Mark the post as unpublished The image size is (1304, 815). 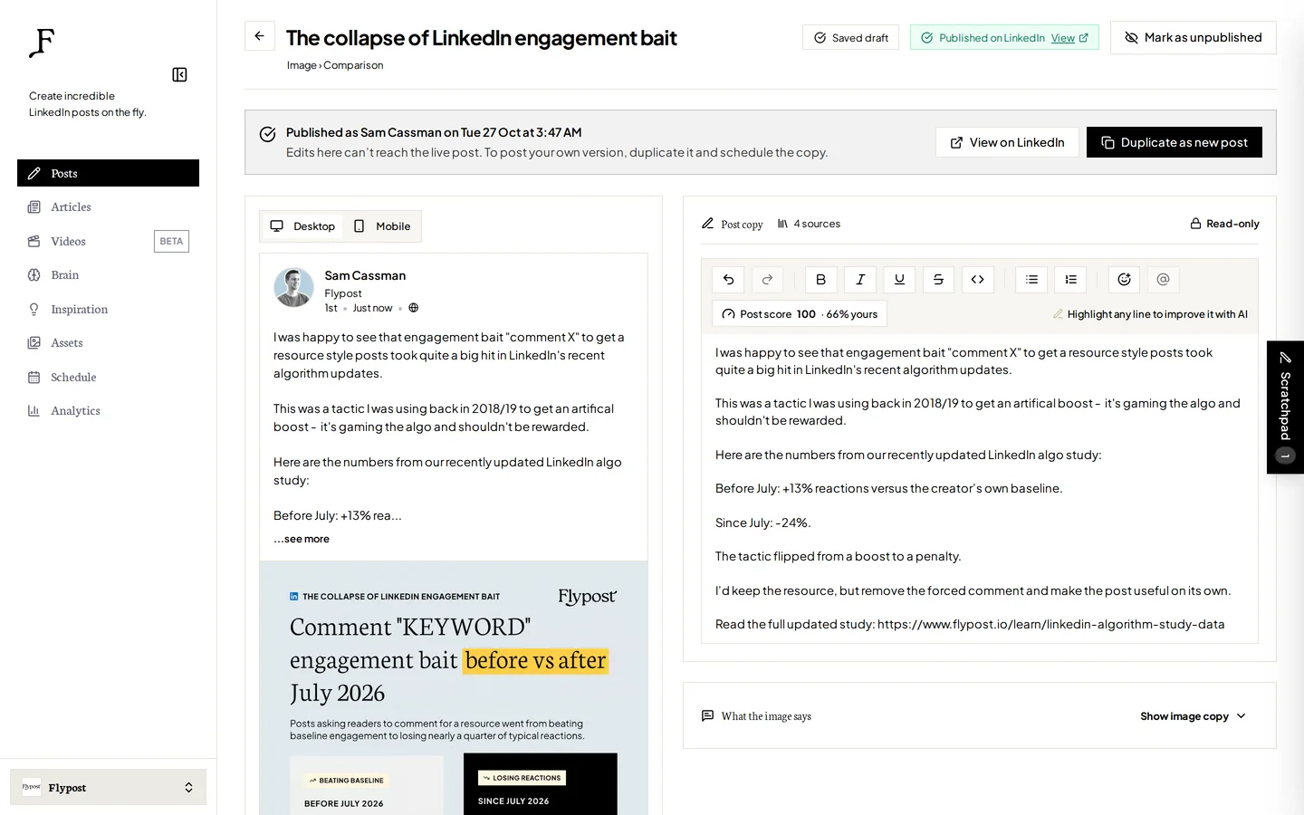pos(1193,37)
